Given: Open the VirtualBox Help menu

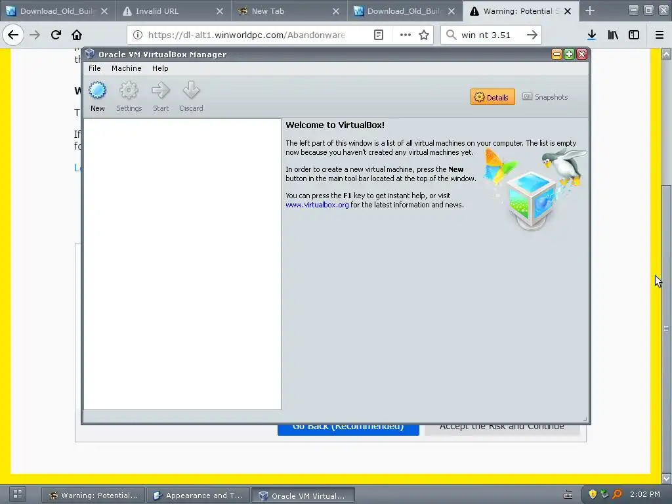Looking at the screenshot, I should pos(160,68).
